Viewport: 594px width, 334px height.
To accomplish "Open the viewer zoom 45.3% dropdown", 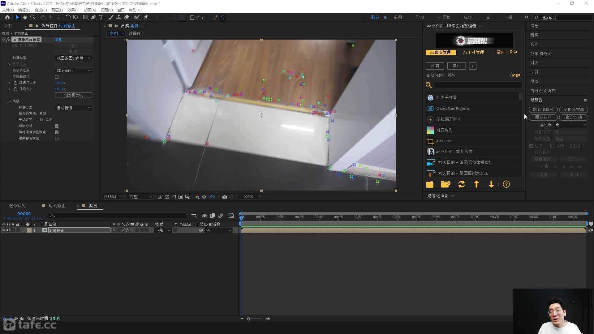I will coord(113,197).
